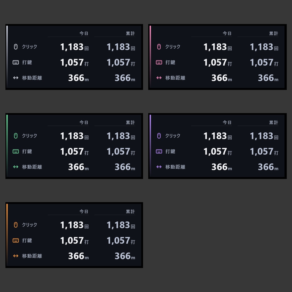Click today's 1,183回 value in the orange widget
Screen dimensions: 292x292
(74, 225)
